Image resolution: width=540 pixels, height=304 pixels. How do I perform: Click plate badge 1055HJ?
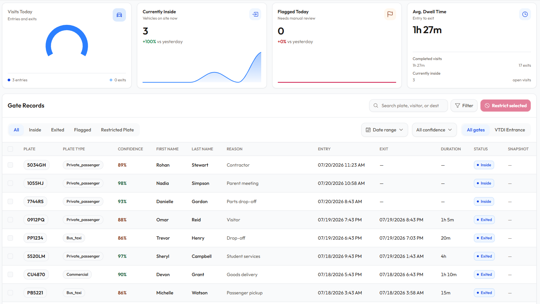coord(35,183)
